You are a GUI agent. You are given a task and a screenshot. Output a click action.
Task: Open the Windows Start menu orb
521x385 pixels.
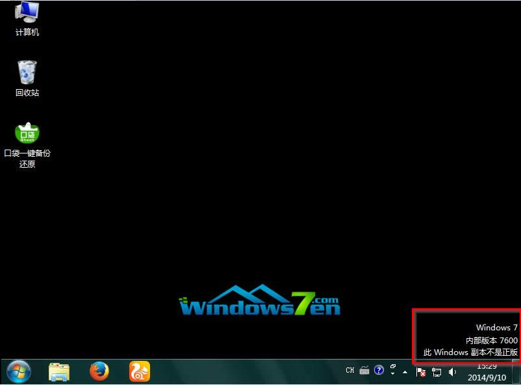tap(18, 371)
